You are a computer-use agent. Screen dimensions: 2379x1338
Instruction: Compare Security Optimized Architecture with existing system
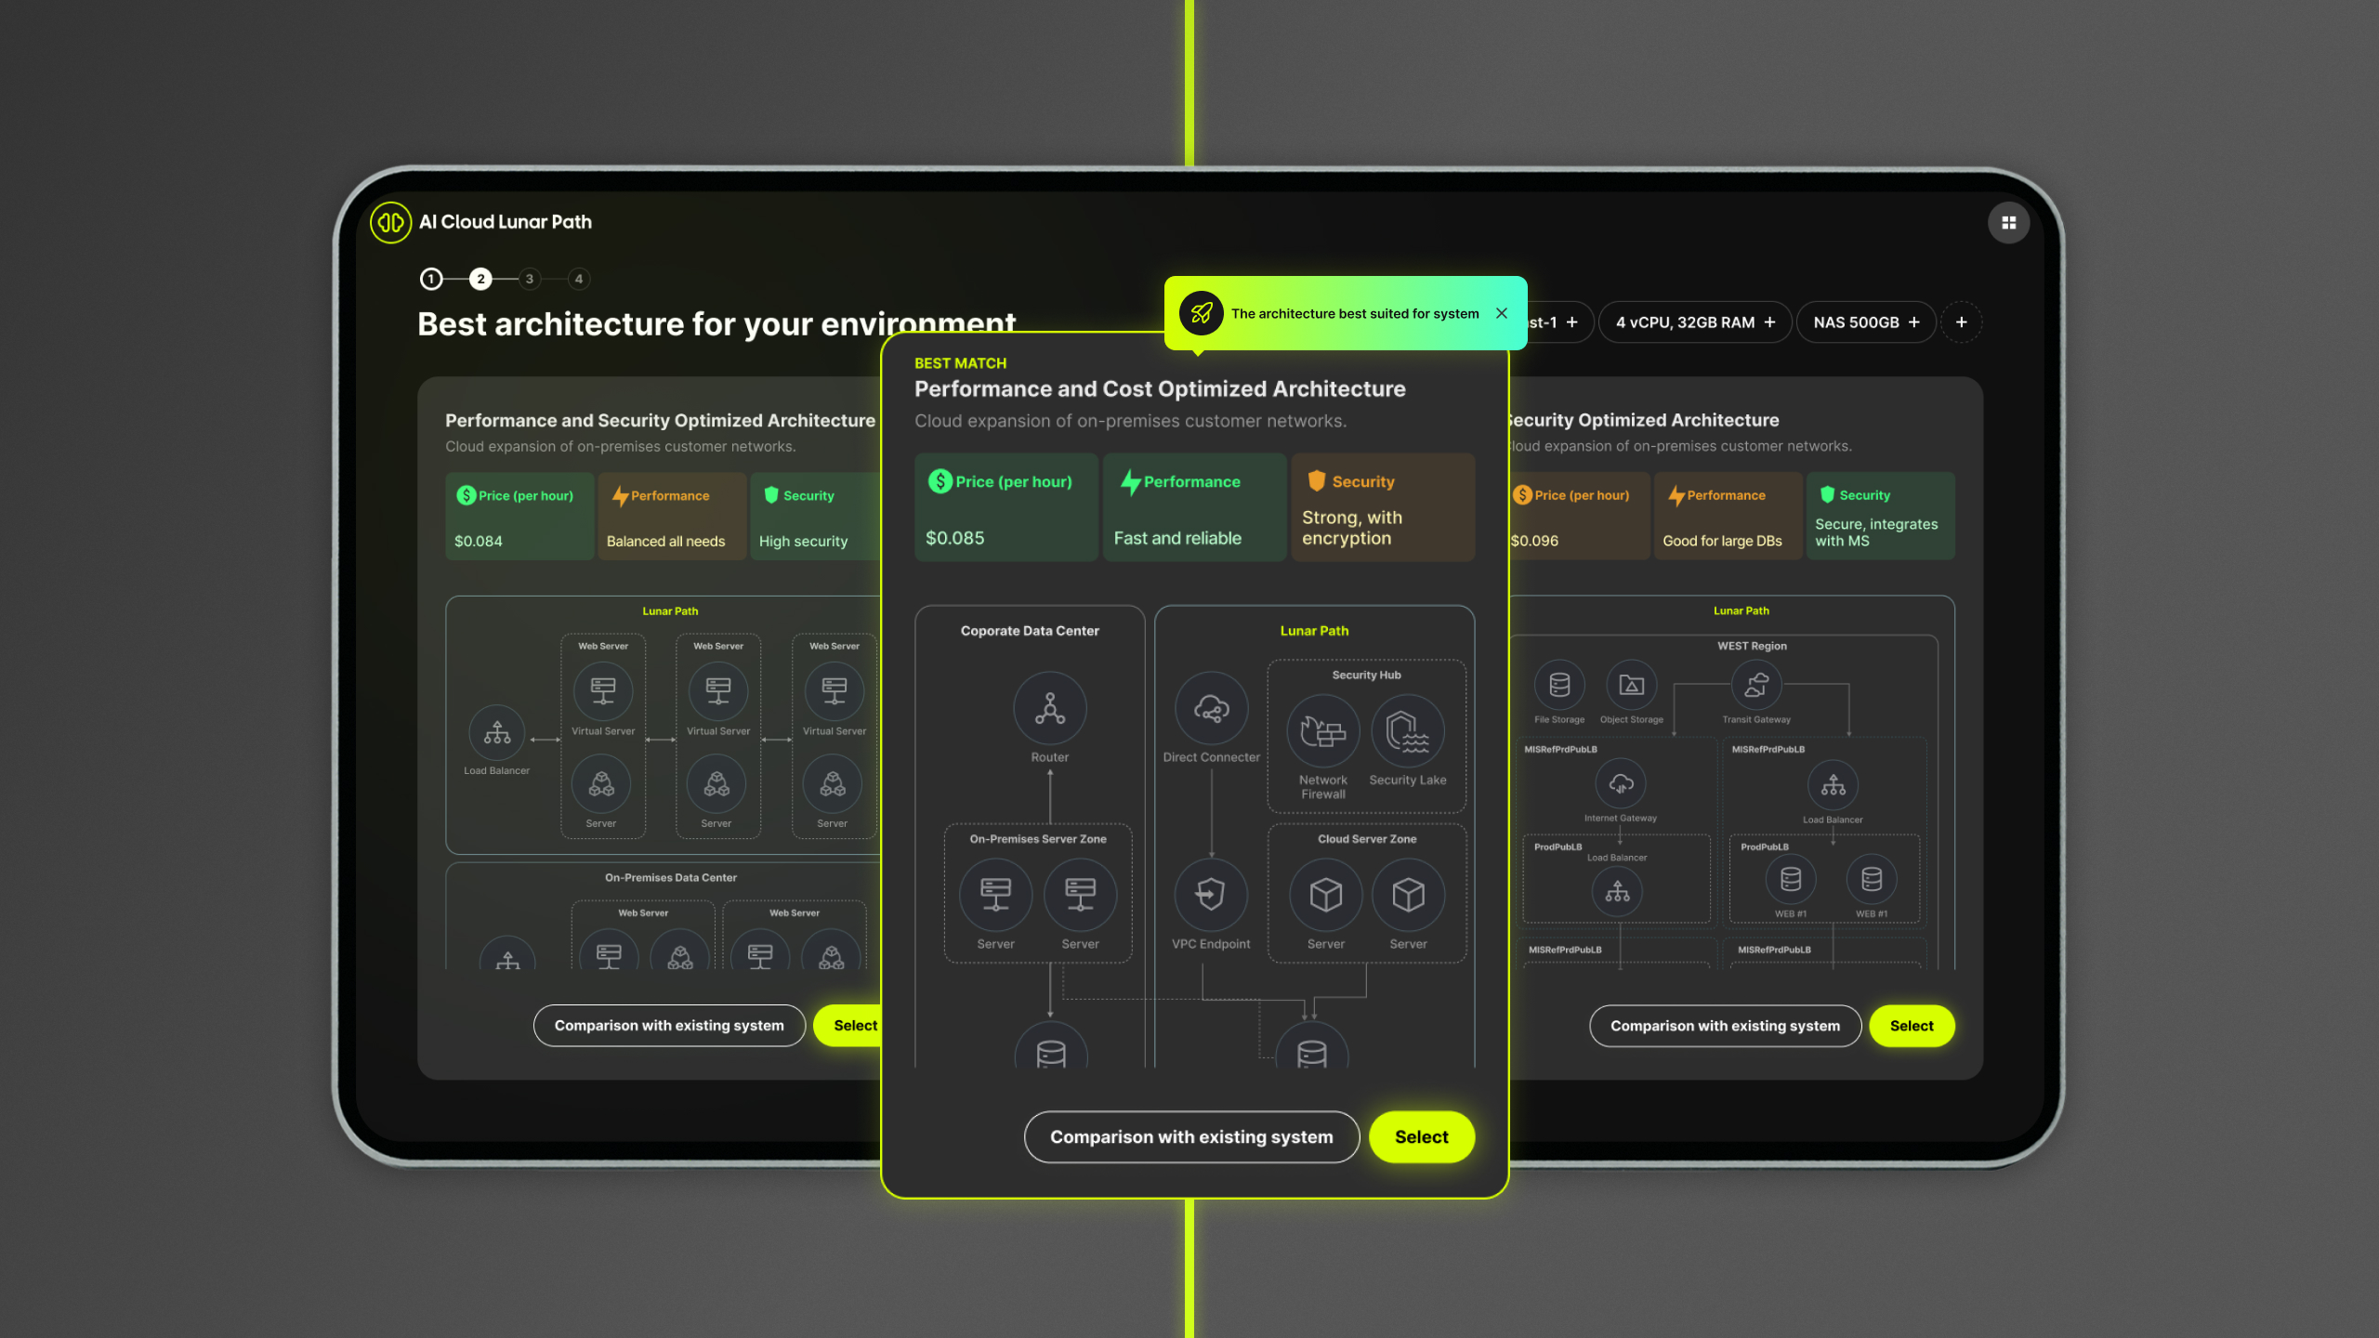[x=1725, y=1026]
